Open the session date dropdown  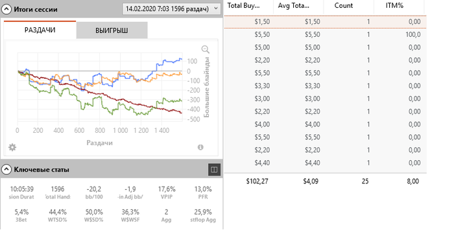coord(171,8)
